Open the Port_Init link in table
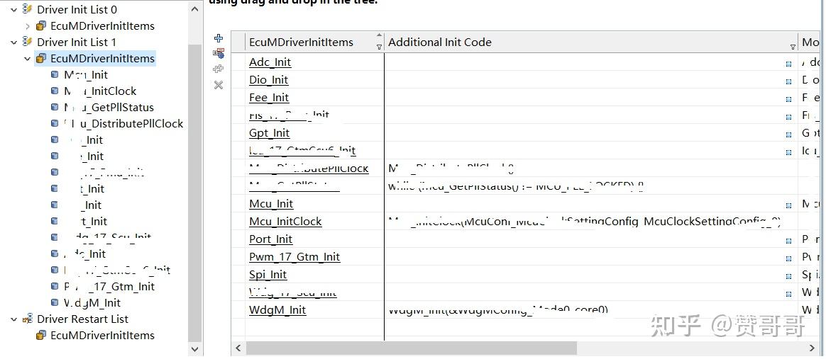826x359 pixels. (270, 239)
